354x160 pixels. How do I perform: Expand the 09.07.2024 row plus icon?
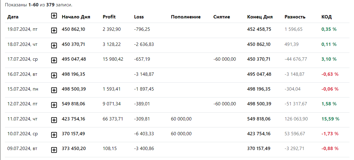pyautogui.click(x=54, y=150)
